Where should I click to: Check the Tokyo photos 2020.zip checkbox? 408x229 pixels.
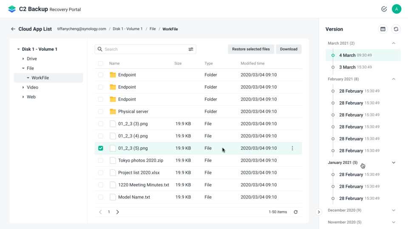coord(100,160)
